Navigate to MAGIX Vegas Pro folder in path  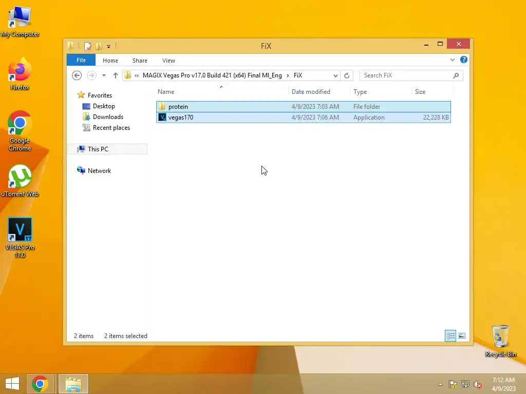tap(212, 75)
